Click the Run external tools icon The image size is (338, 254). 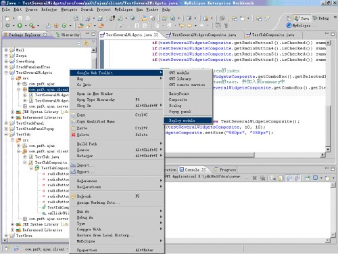(32, 26)
